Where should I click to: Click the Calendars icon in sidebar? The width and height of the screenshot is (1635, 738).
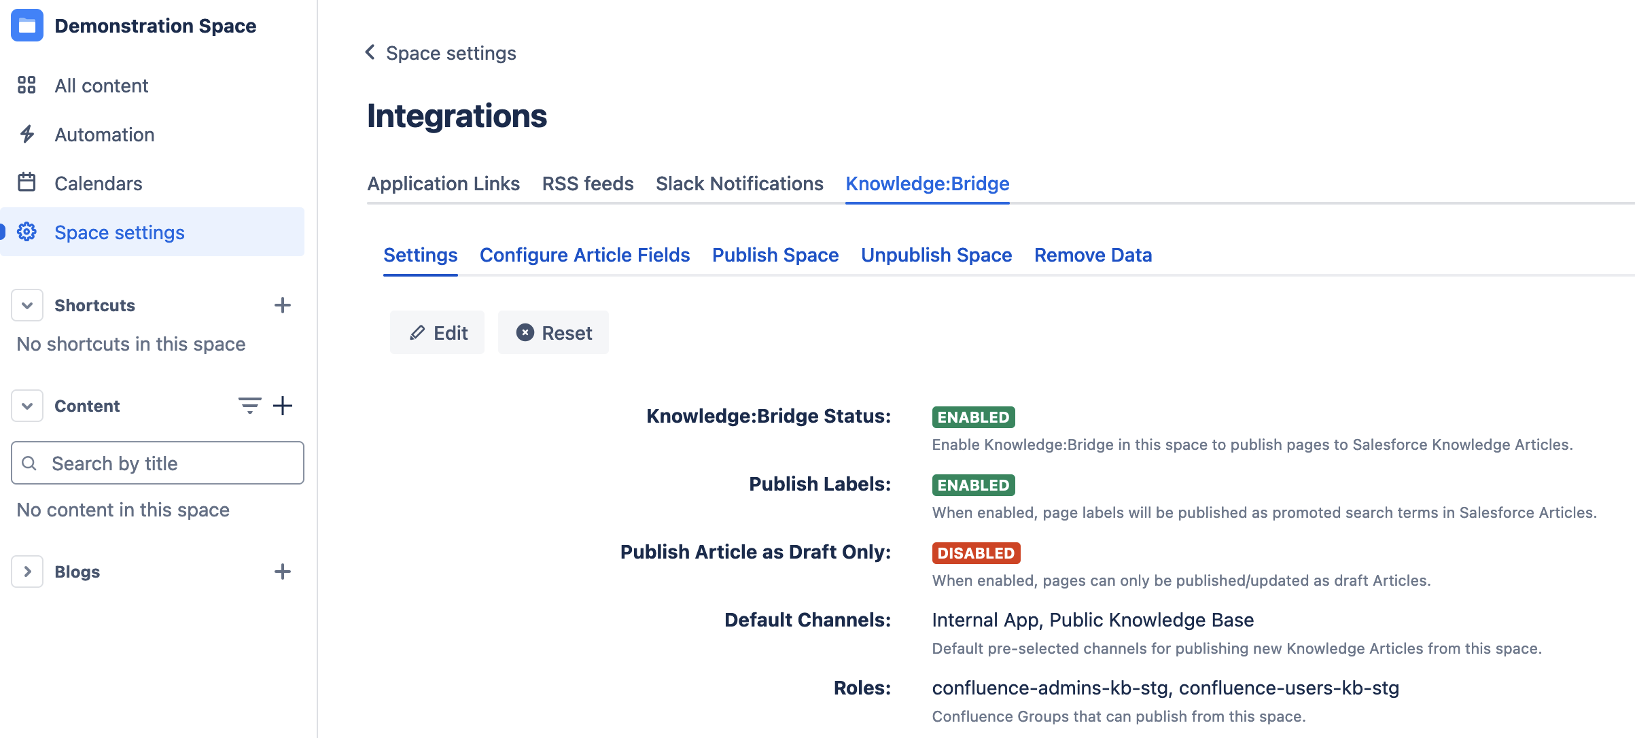coord(27,183)
